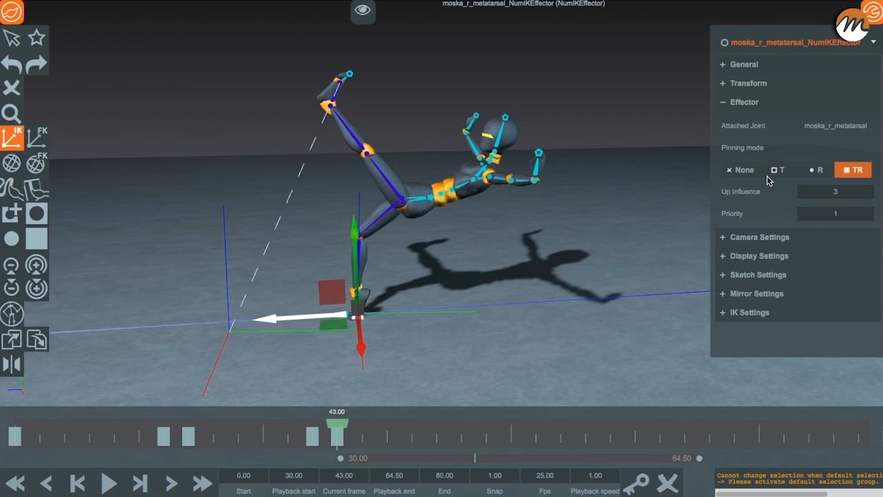Click the Start frame field
The height and width of the screenshot is (497, 883).
coord(244,476)
